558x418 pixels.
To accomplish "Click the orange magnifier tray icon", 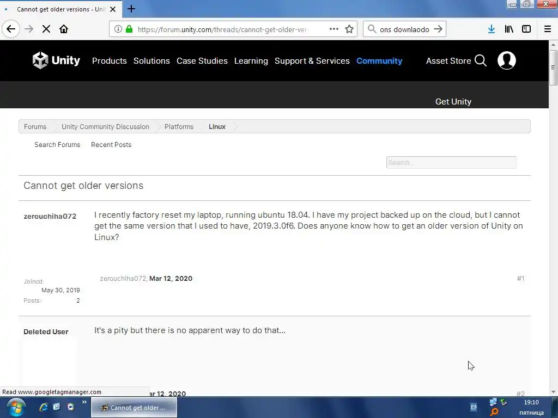I will pos(494,413).
